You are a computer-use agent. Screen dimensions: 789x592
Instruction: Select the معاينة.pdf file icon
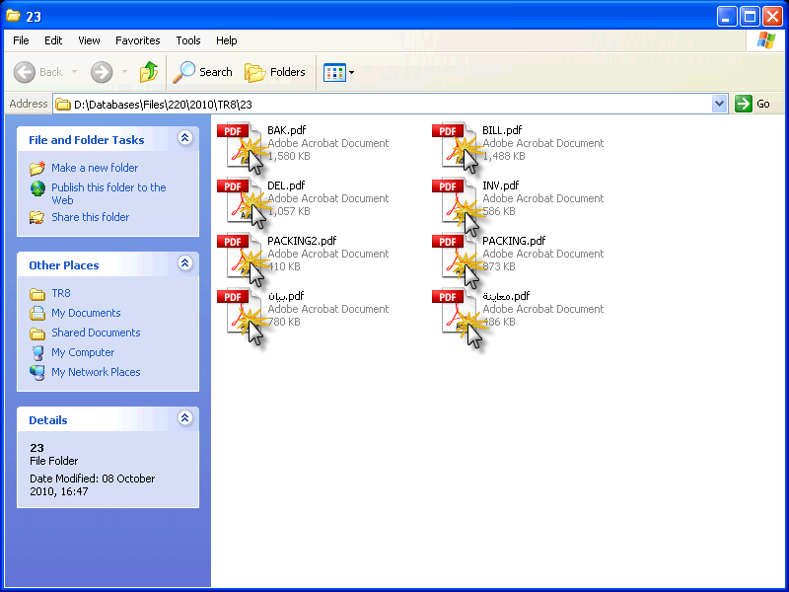pos(456,313)
